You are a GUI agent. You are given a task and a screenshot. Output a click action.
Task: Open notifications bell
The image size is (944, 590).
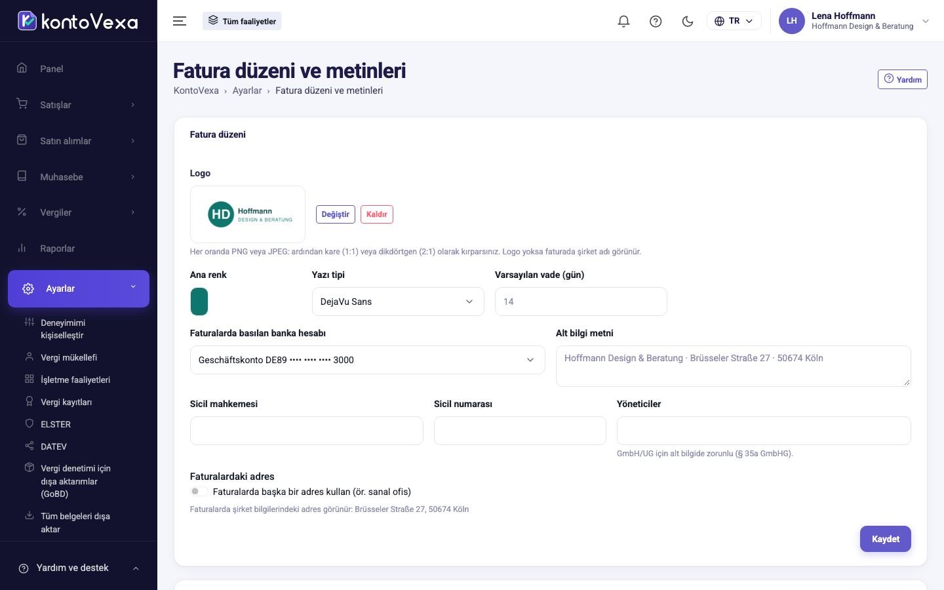click(623, 21)
